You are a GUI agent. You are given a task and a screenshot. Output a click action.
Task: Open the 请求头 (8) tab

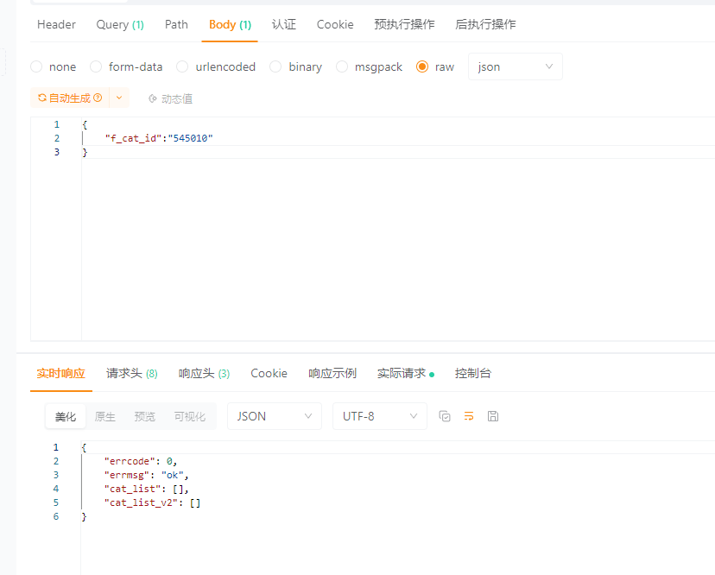tap(132, 374)
